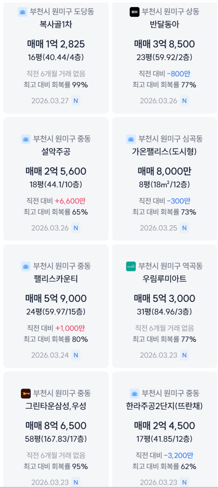Open the 반달동아 apartment title
Viewport: 218px width, 488px height.
click(164, 25)
